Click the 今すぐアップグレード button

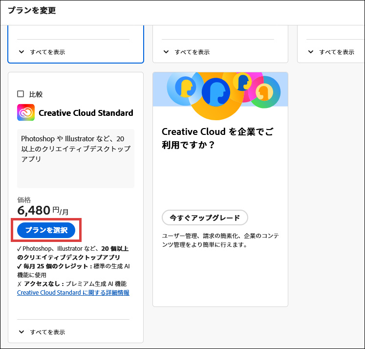pyautogui.click(x=205, y=218)
